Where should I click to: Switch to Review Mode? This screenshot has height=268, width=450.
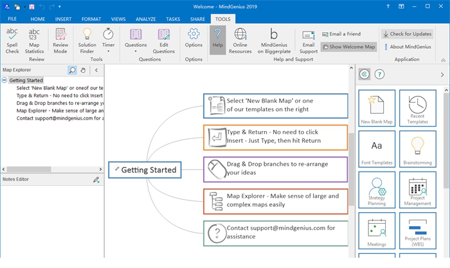[x=60, y=40]
